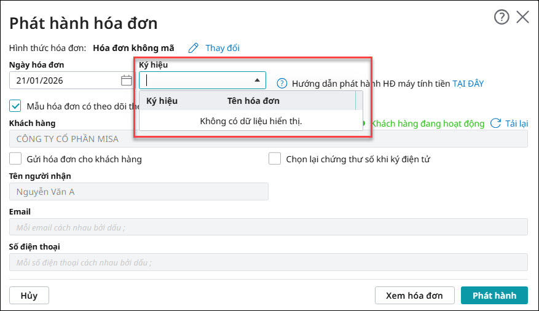Collapse the Ký hiệu dropdown arrow
Viewport: 539px width, 311px height.
click(258, 81)
